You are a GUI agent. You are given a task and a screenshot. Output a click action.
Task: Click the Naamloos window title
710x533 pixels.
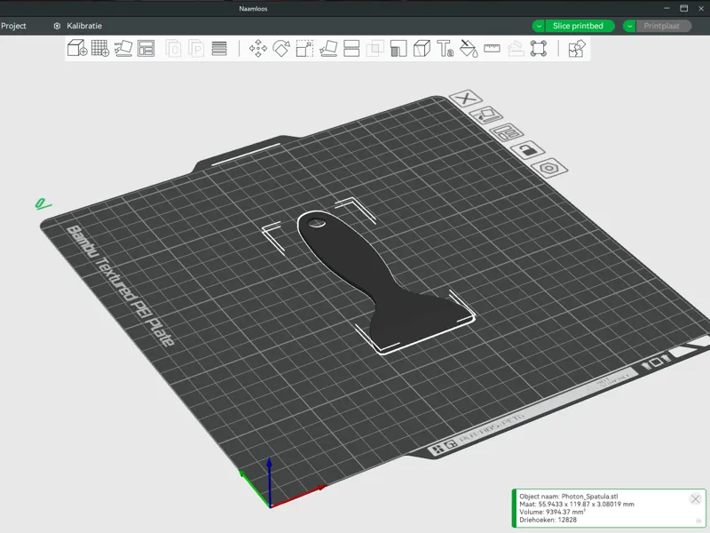point(253,9)
